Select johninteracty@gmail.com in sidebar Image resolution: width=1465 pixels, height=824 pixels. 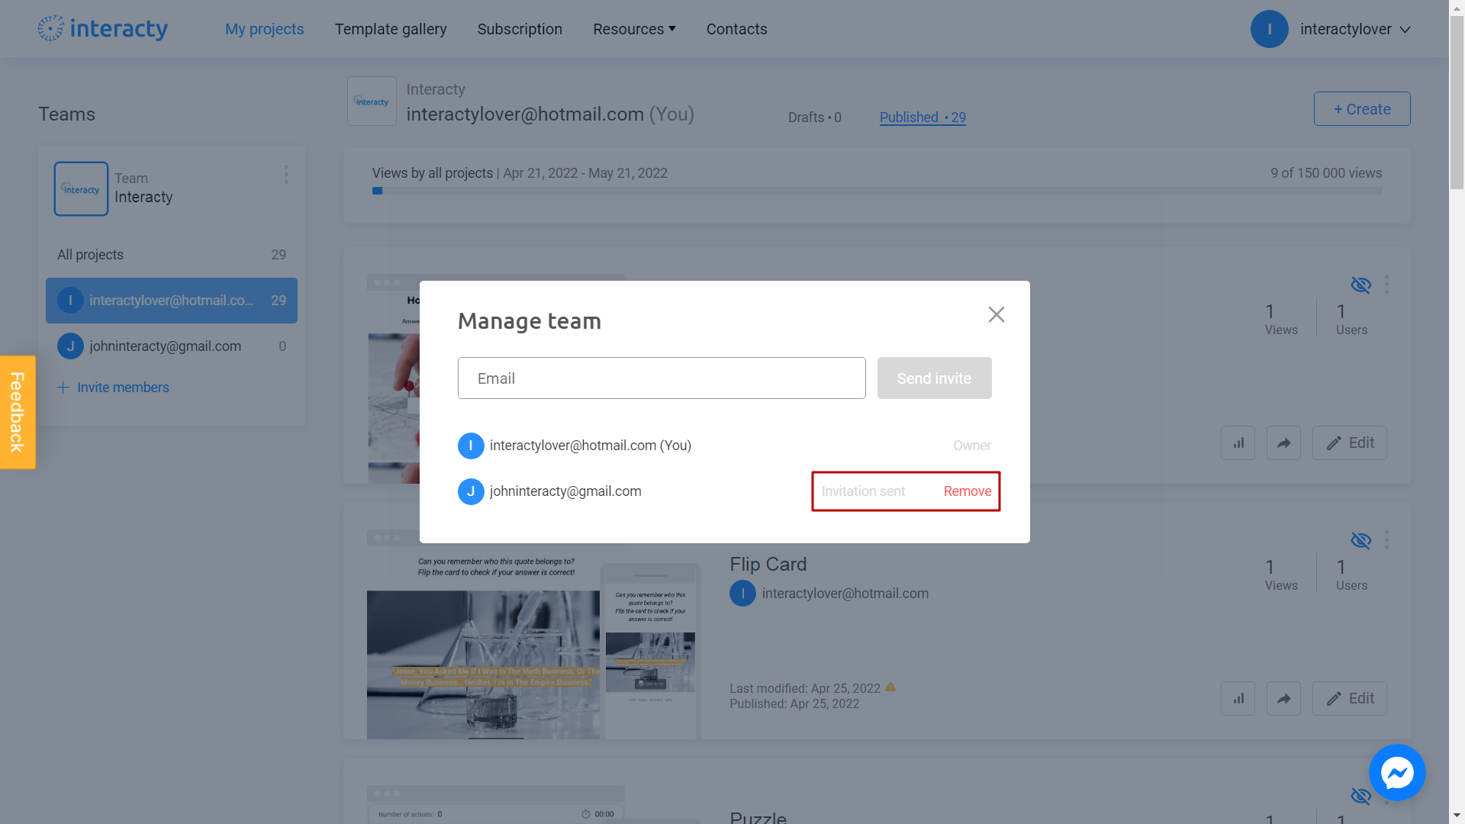point(172,346)
